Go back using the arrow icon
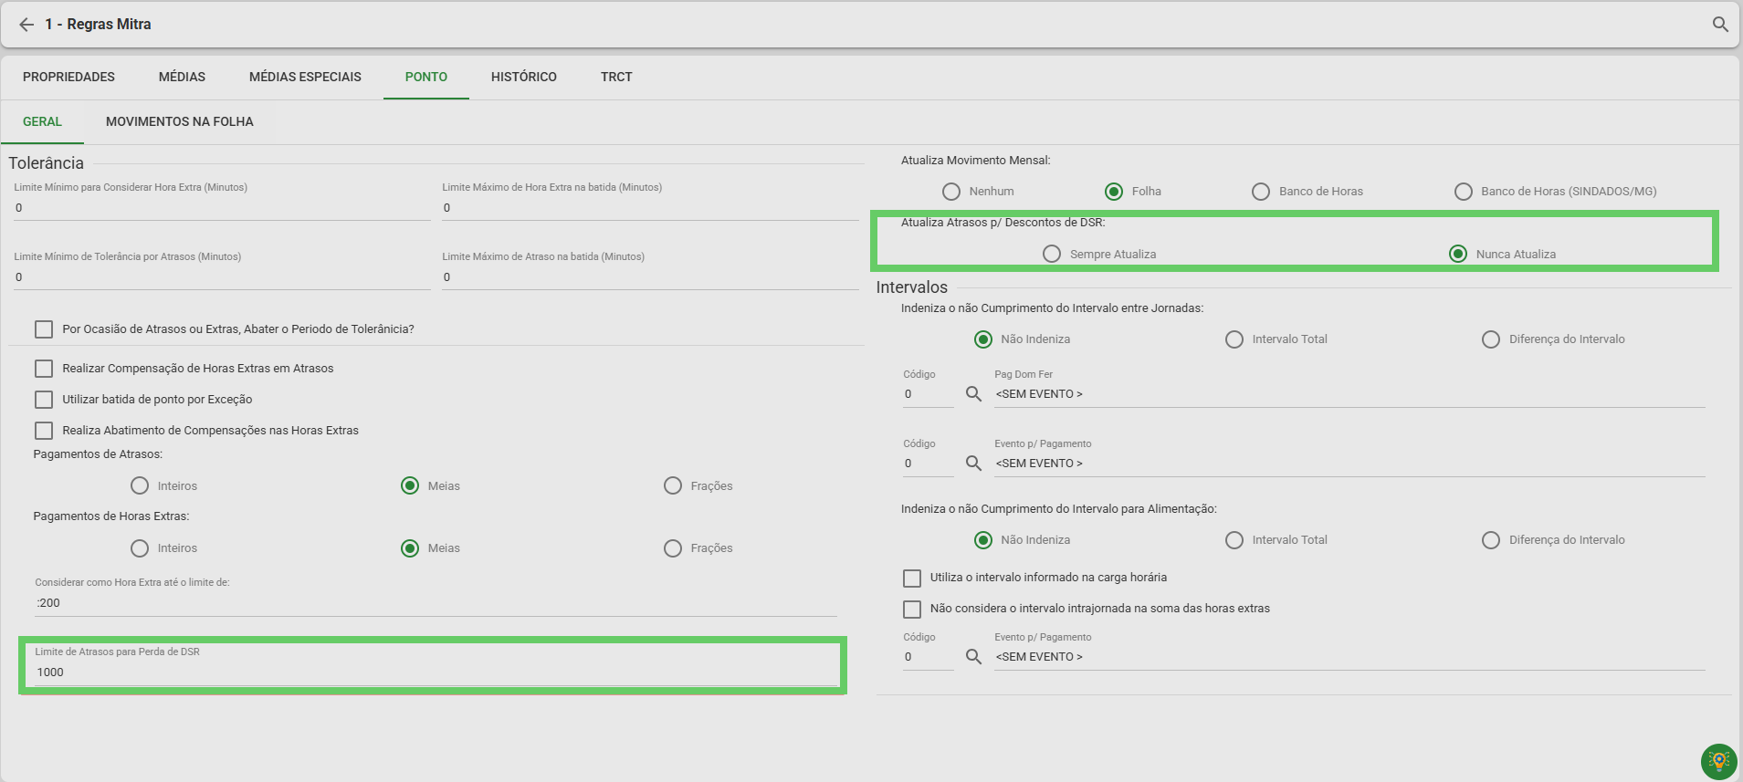This screenshot has height=782, width=1743. pyautogui.click(x=26, y=25)
